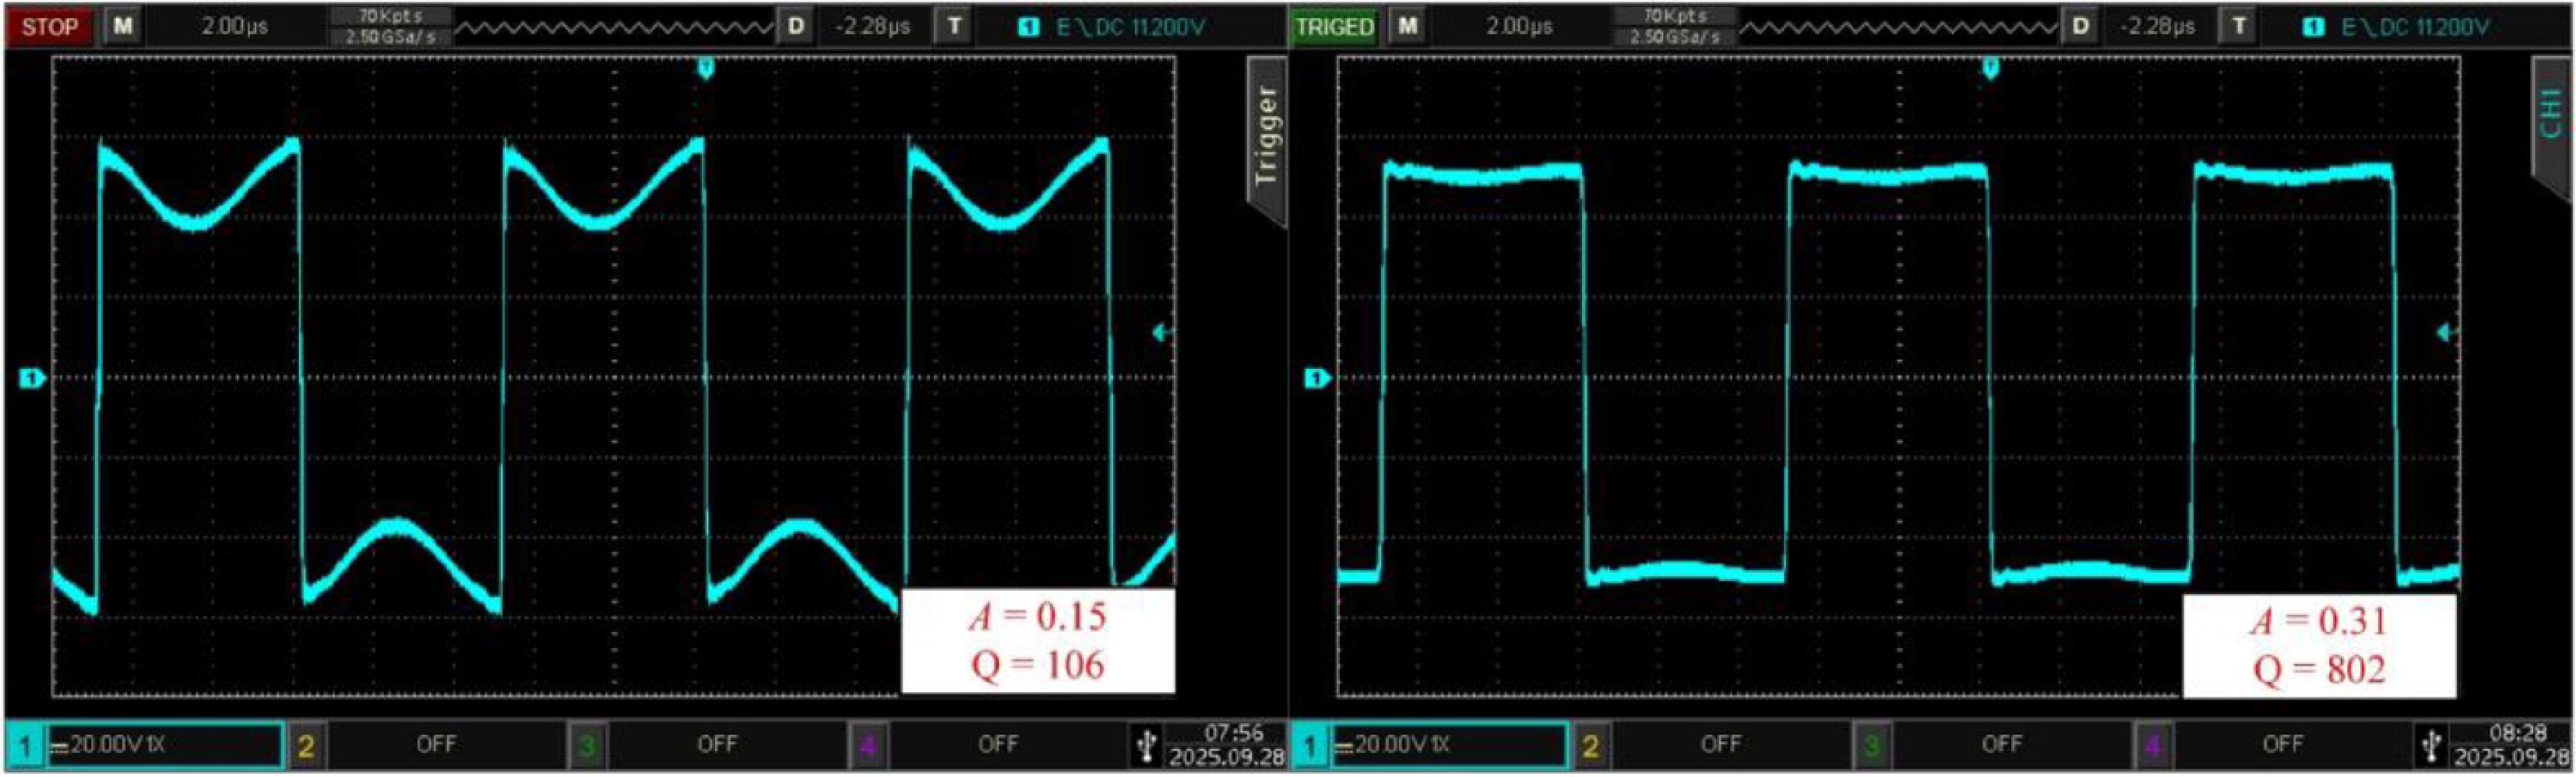Select the D delay icon on STOP screen
The image size is (2576, 777).
coord(796,26)
